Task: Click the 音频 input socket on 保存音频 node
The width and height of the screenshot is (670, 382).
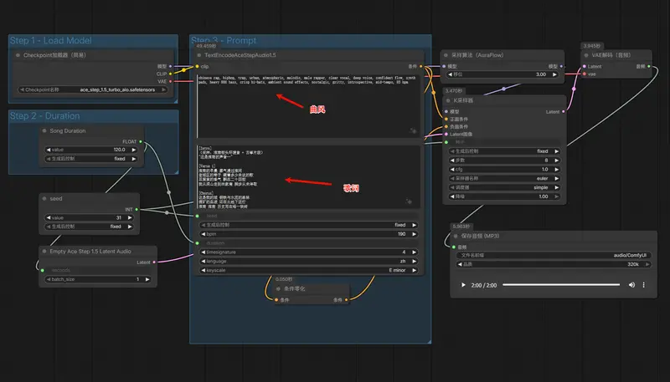Action: click(454, 247)
